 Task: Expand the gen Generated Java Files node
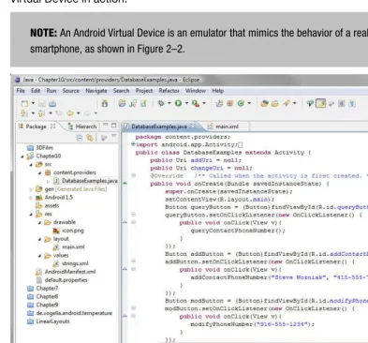click(x=31, y=189)
